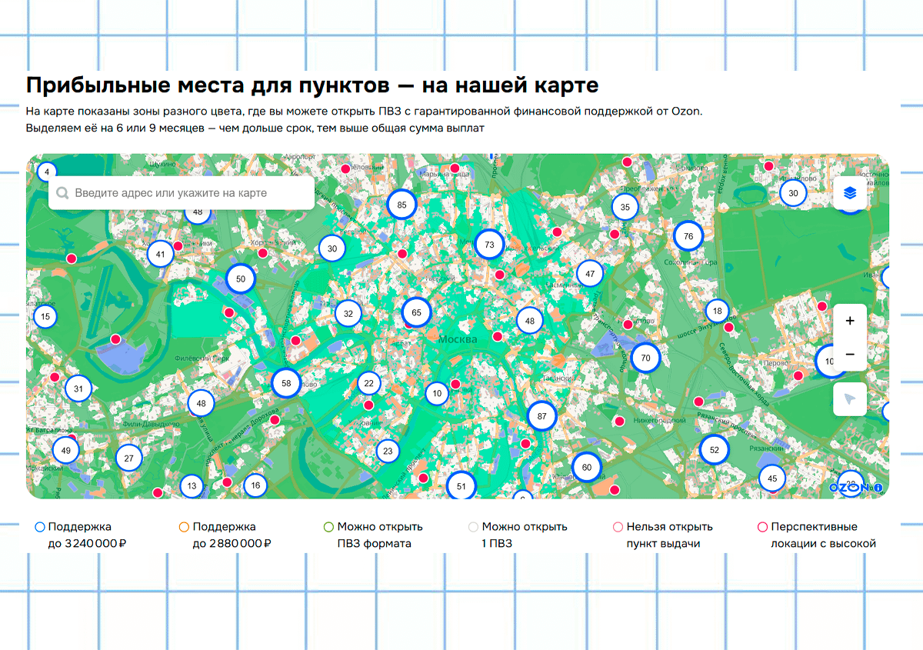Open the cluster marker labeled 85
This screenshot has width=923, height=650.
click(x=402, y=205)
